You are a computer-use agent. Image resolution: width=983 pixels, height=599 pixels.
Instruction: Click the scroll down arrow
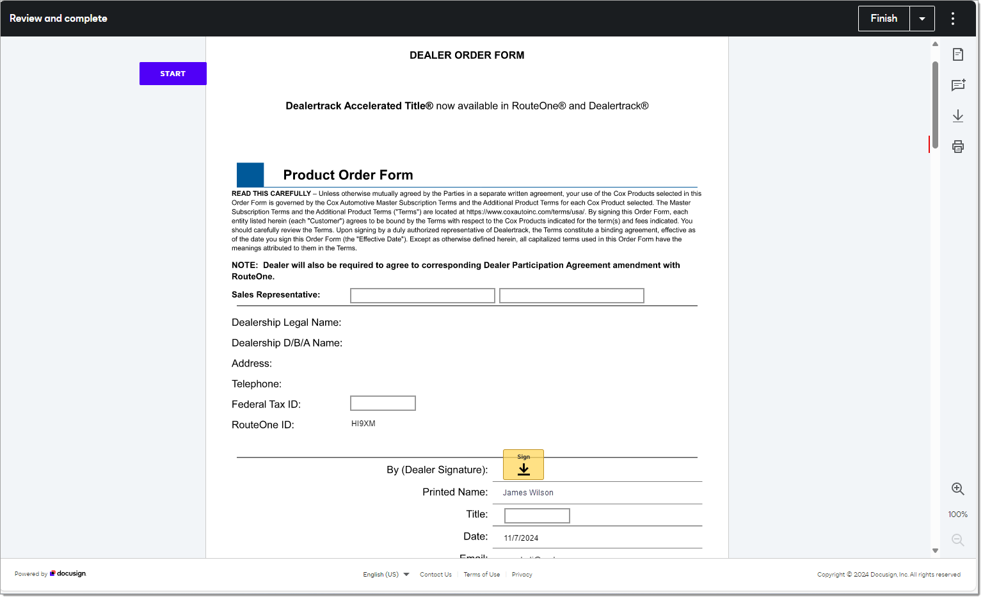935,551
